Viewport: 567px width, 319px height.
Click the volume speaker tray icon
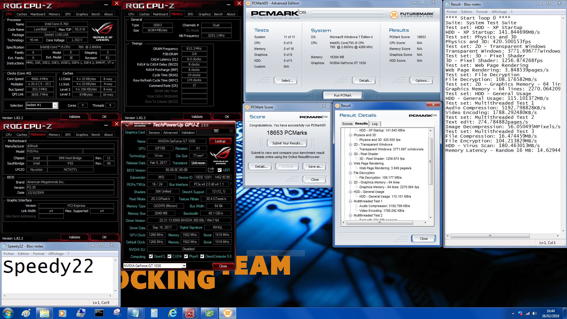click(535, 313)
